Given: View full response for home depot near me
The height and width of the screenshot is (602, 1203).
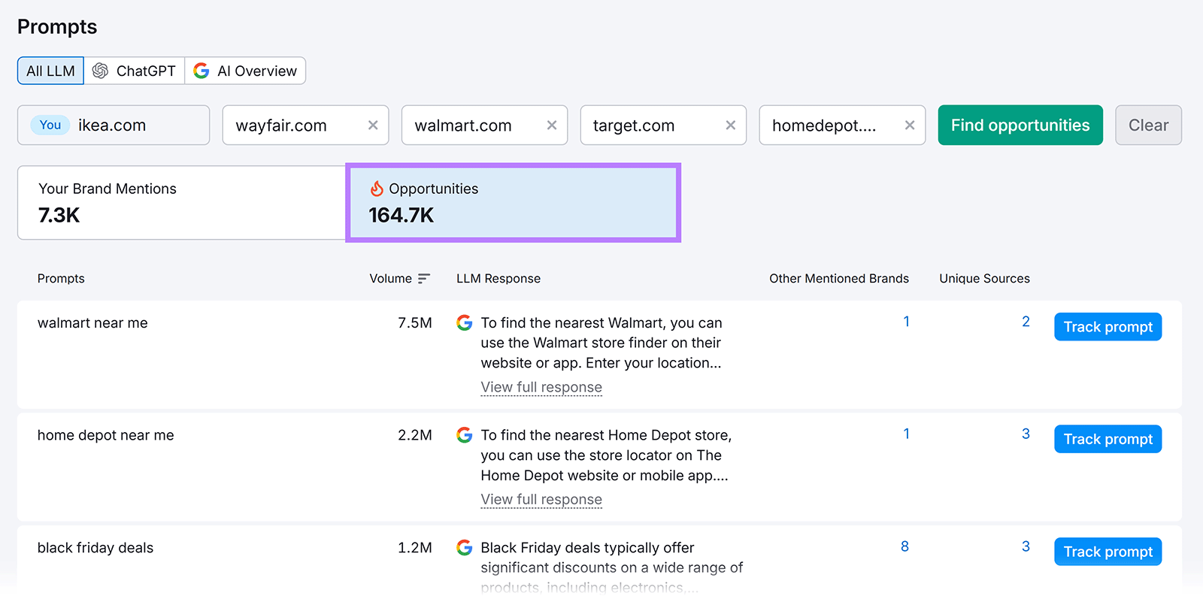Looking at the screenshot, I should pyautogui.click(x=541, y=500).
